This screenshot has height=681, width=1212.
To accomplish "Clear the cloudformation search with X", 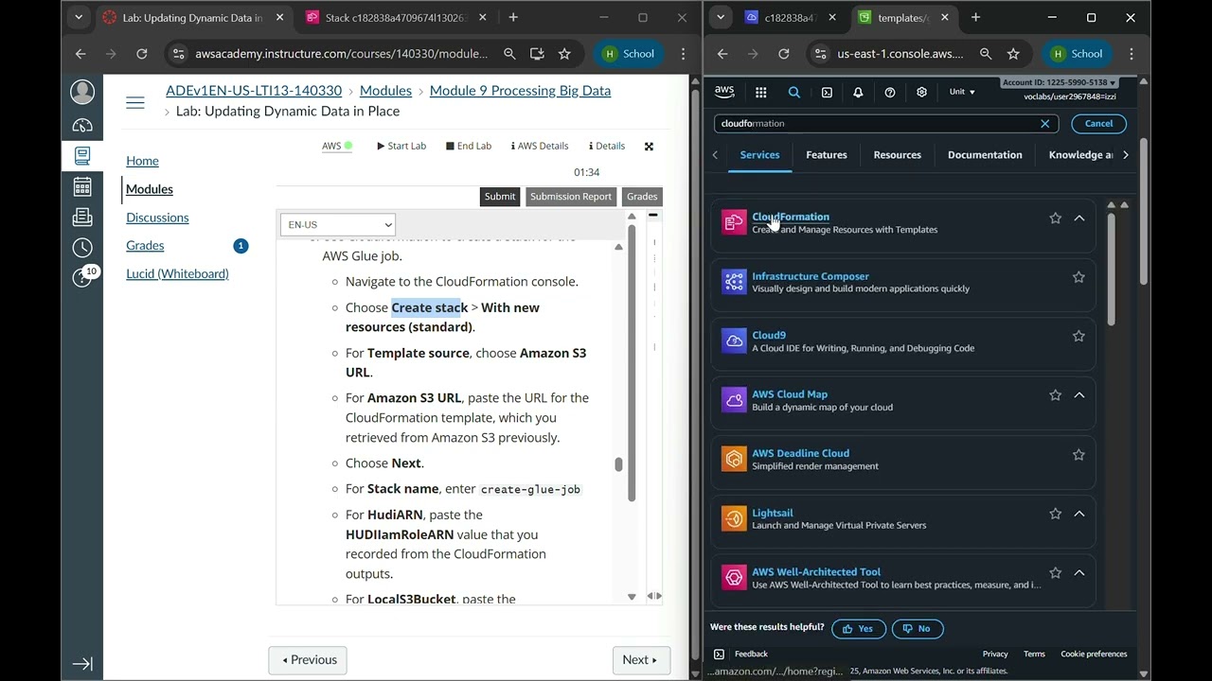I will point(1045,124).
